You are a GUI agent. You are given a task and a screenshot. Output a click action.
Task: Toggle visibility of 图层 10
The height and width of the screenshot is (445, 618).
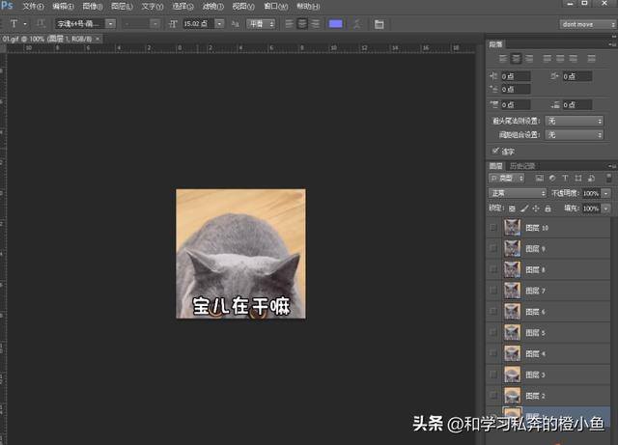coord(493,228)
